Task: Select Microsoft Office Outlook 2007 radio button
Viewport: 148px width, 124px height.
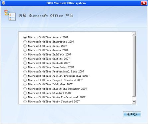Action: point(25,63)
